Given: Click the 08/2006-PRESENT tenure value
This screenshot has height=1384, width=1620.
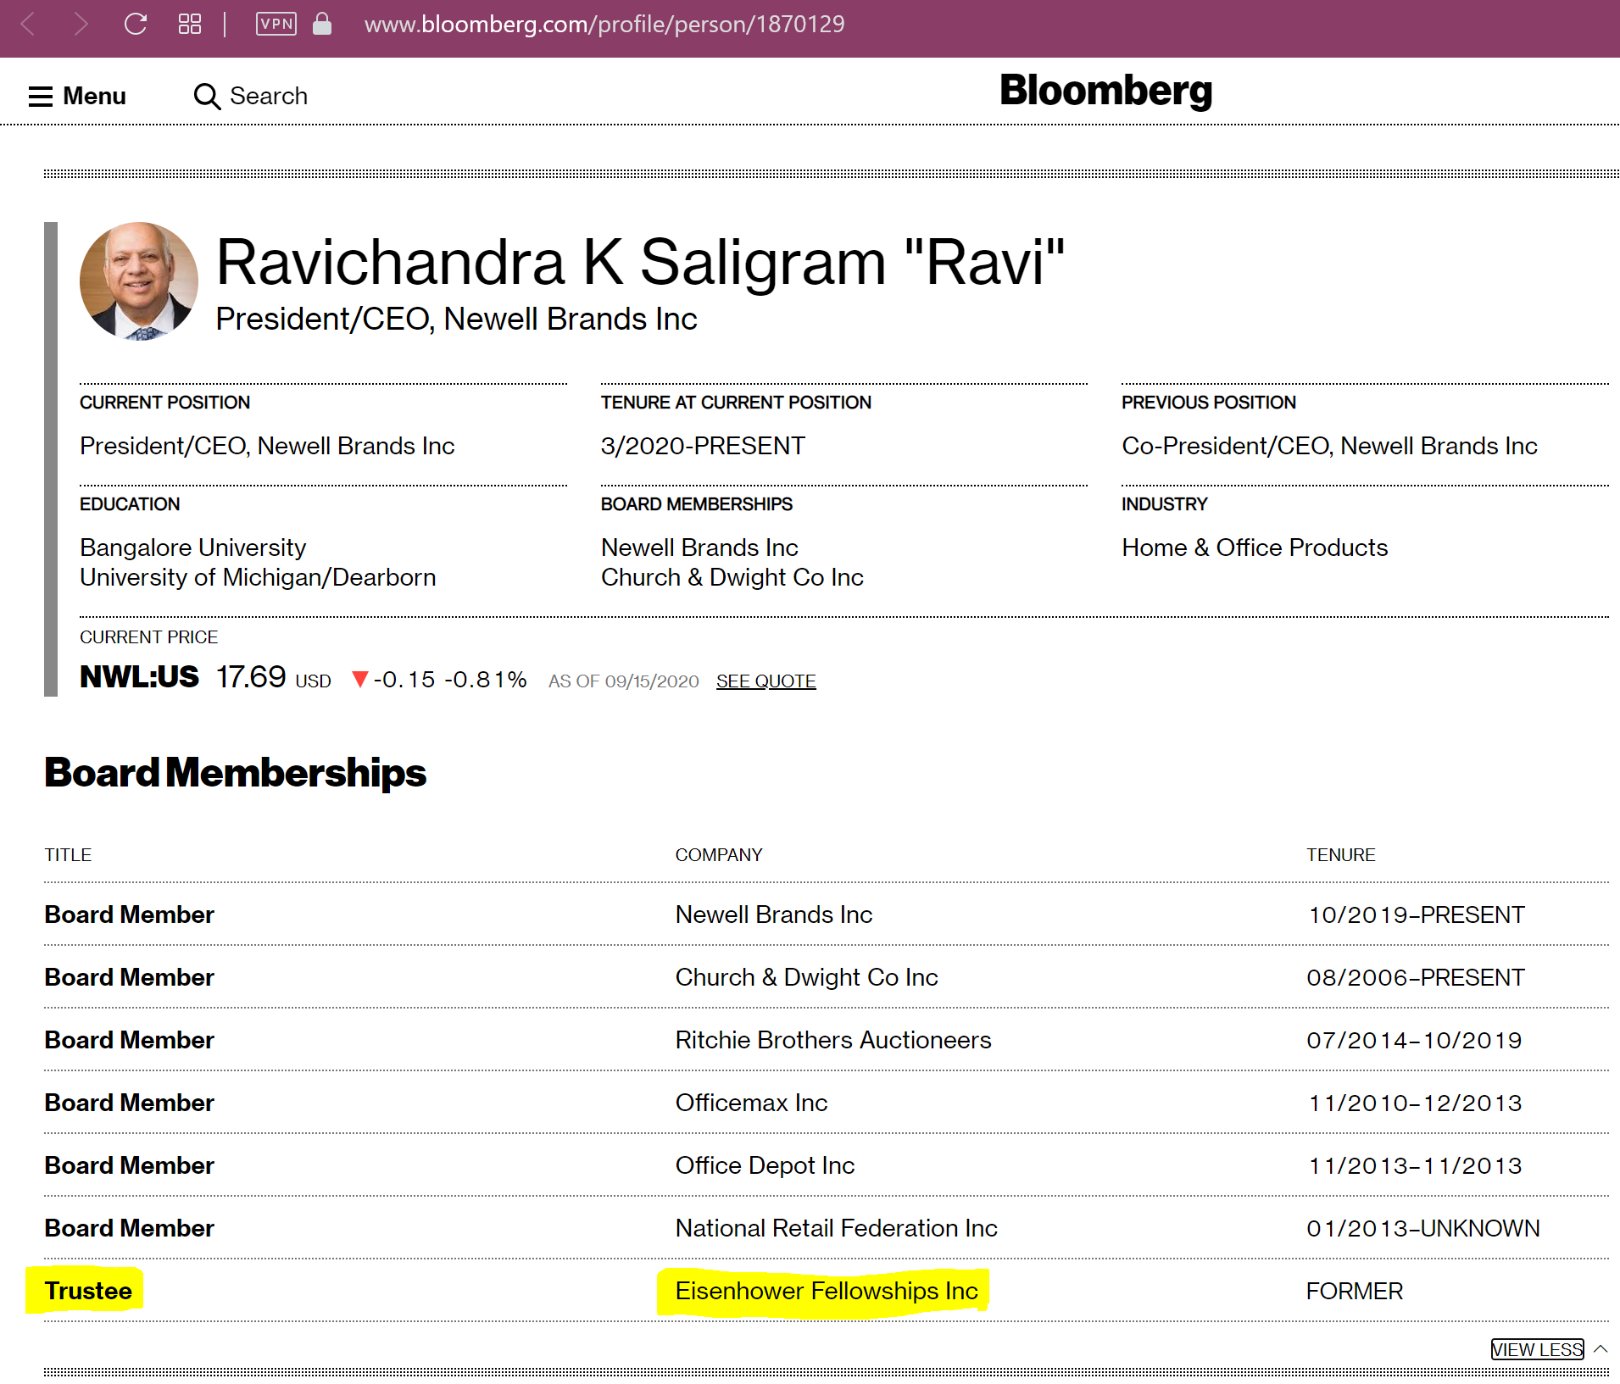Looking at the screenshot, I should coord(1416,977).
